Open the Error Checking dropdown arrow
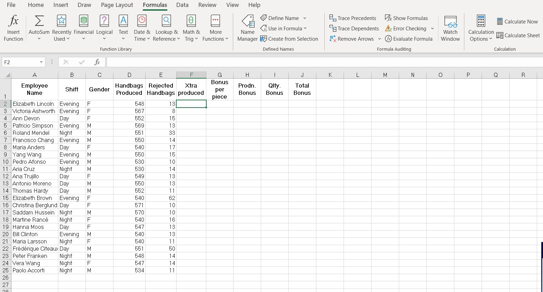 coord(432,29)
